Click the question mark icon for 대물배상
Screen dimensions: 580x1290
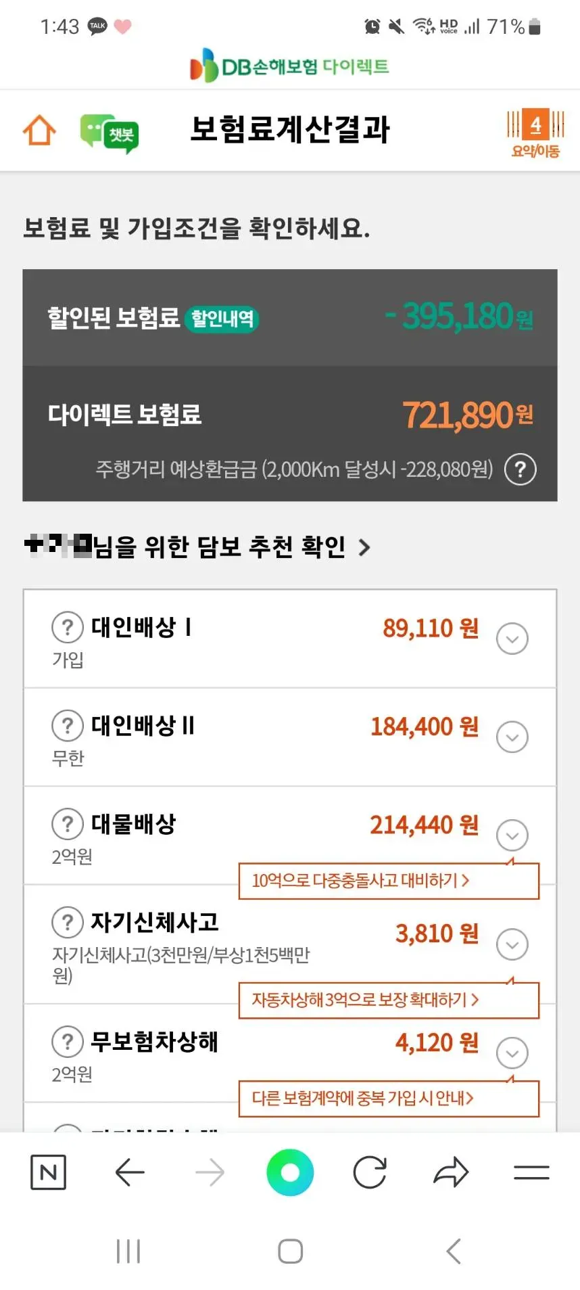point(67,824)
